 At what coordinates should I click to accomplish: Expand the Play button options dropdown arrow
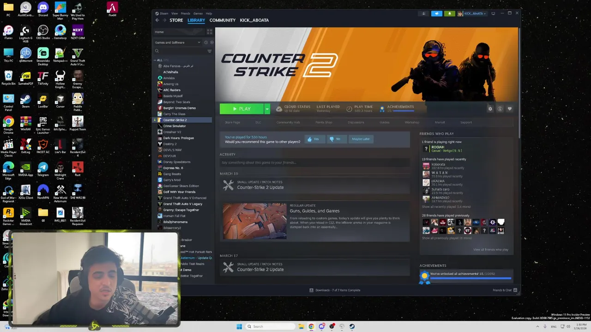[x=267, y=109]
